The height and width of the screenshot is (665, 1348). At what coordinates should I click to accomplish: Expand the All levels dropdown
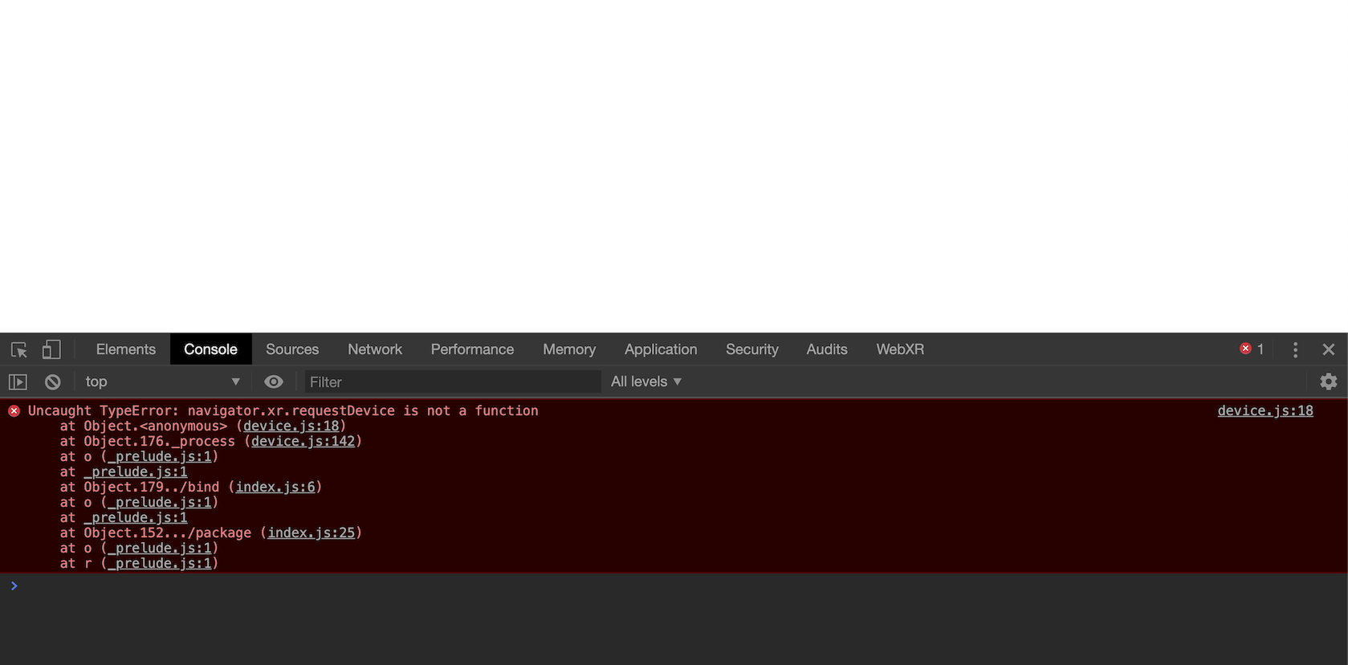pyautogui.click(x=646, y=382)
